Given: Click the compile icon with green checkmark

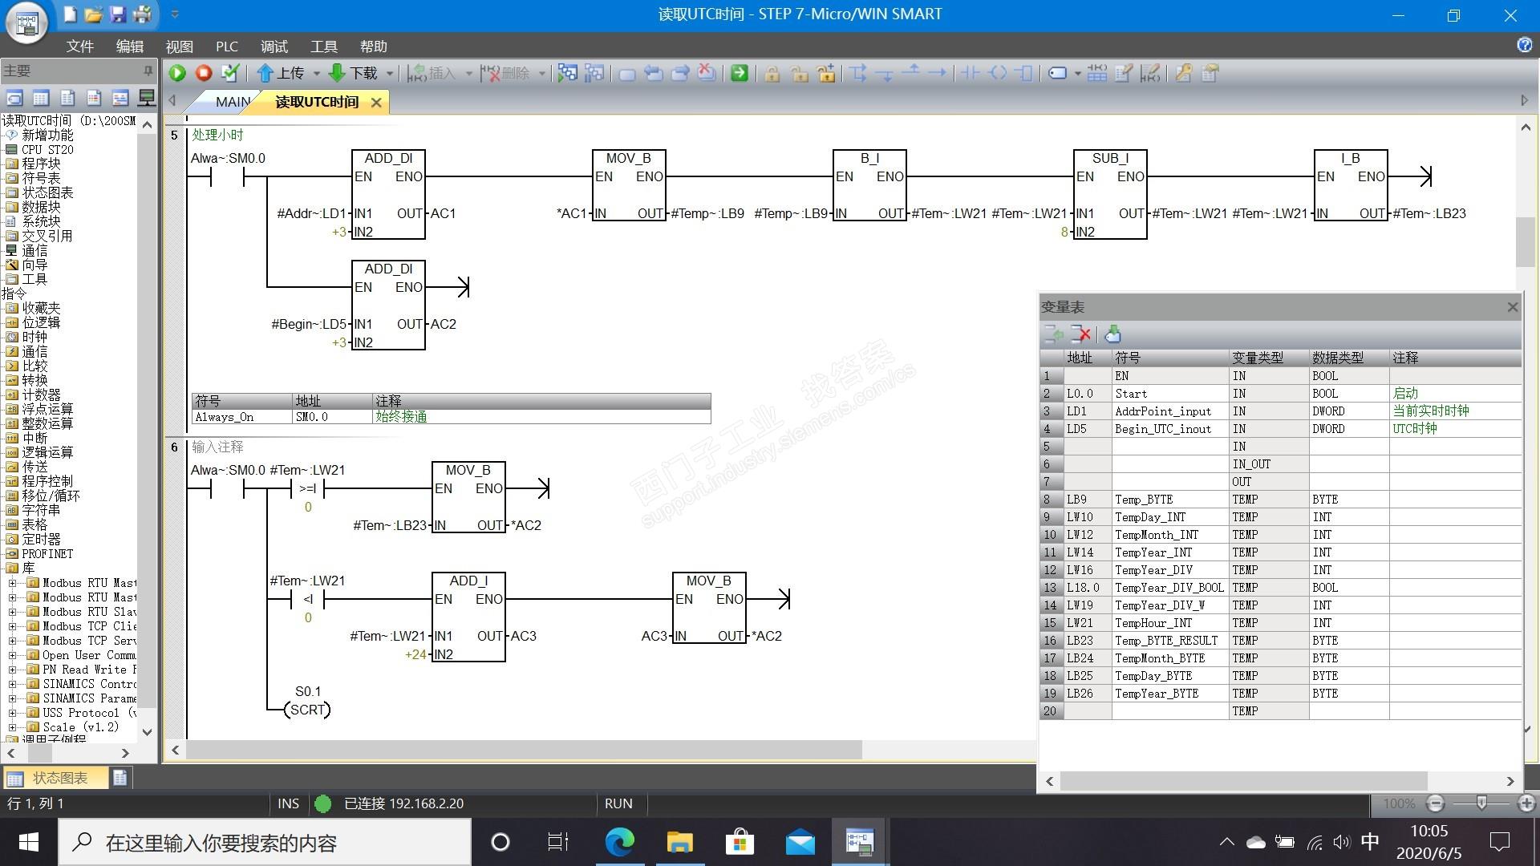Looking at the screenshot, I should 230,73.
